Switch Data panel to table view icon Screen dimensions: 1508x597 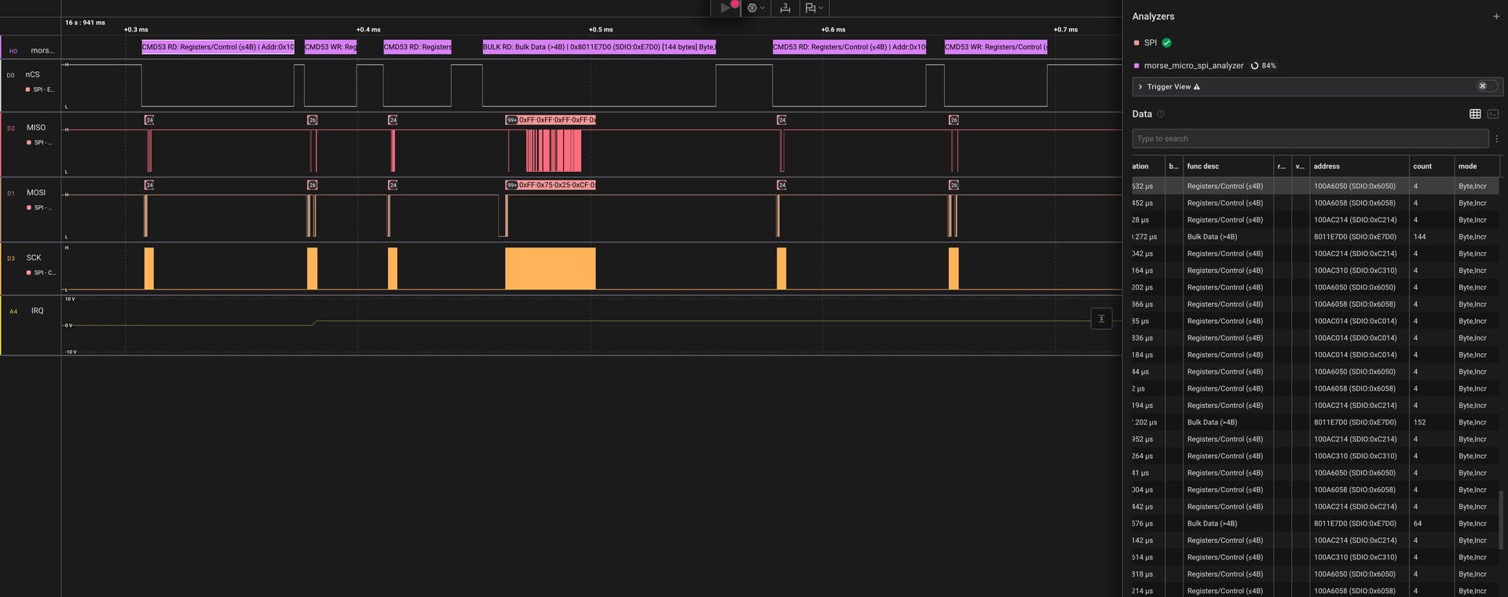click(1475, 114)
